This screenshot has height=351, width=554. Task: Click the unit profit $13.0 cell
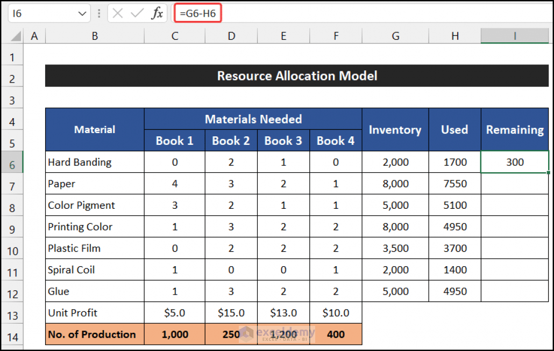(x=283, y=312)
